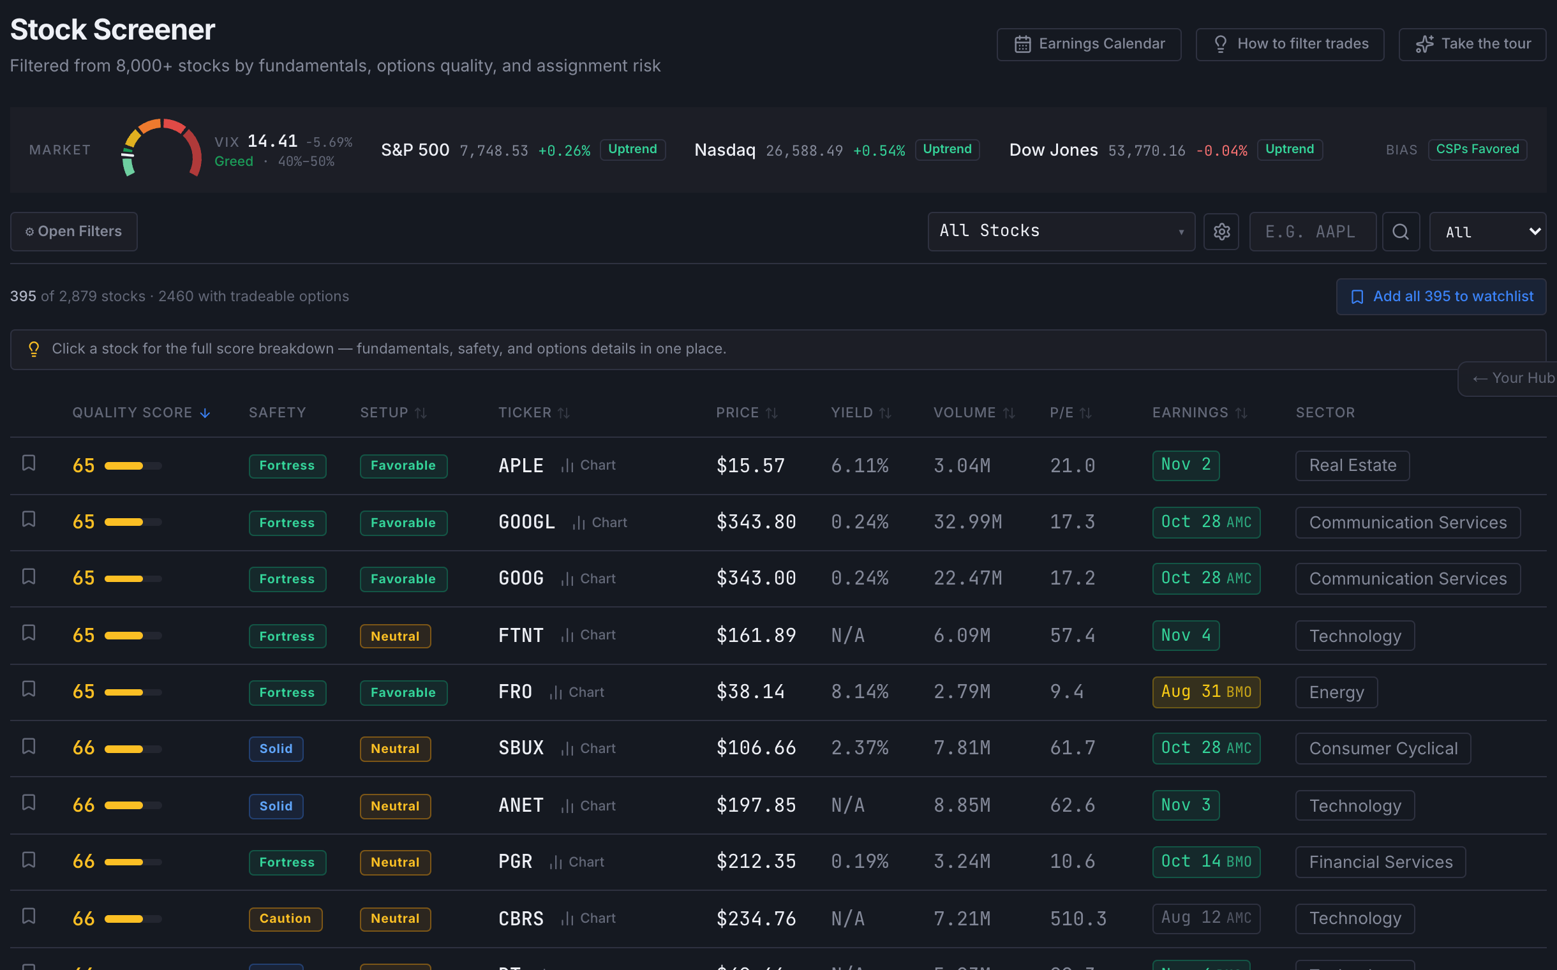1557x970 pixels.
Task: Sort by Quality Score column arrow
Action: [x=205, y=413]
